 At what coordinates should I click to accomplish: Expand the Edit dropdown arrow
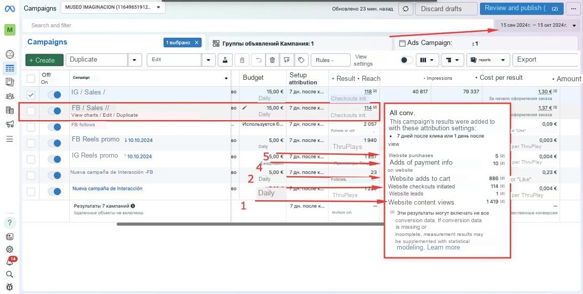click(209, 60)
